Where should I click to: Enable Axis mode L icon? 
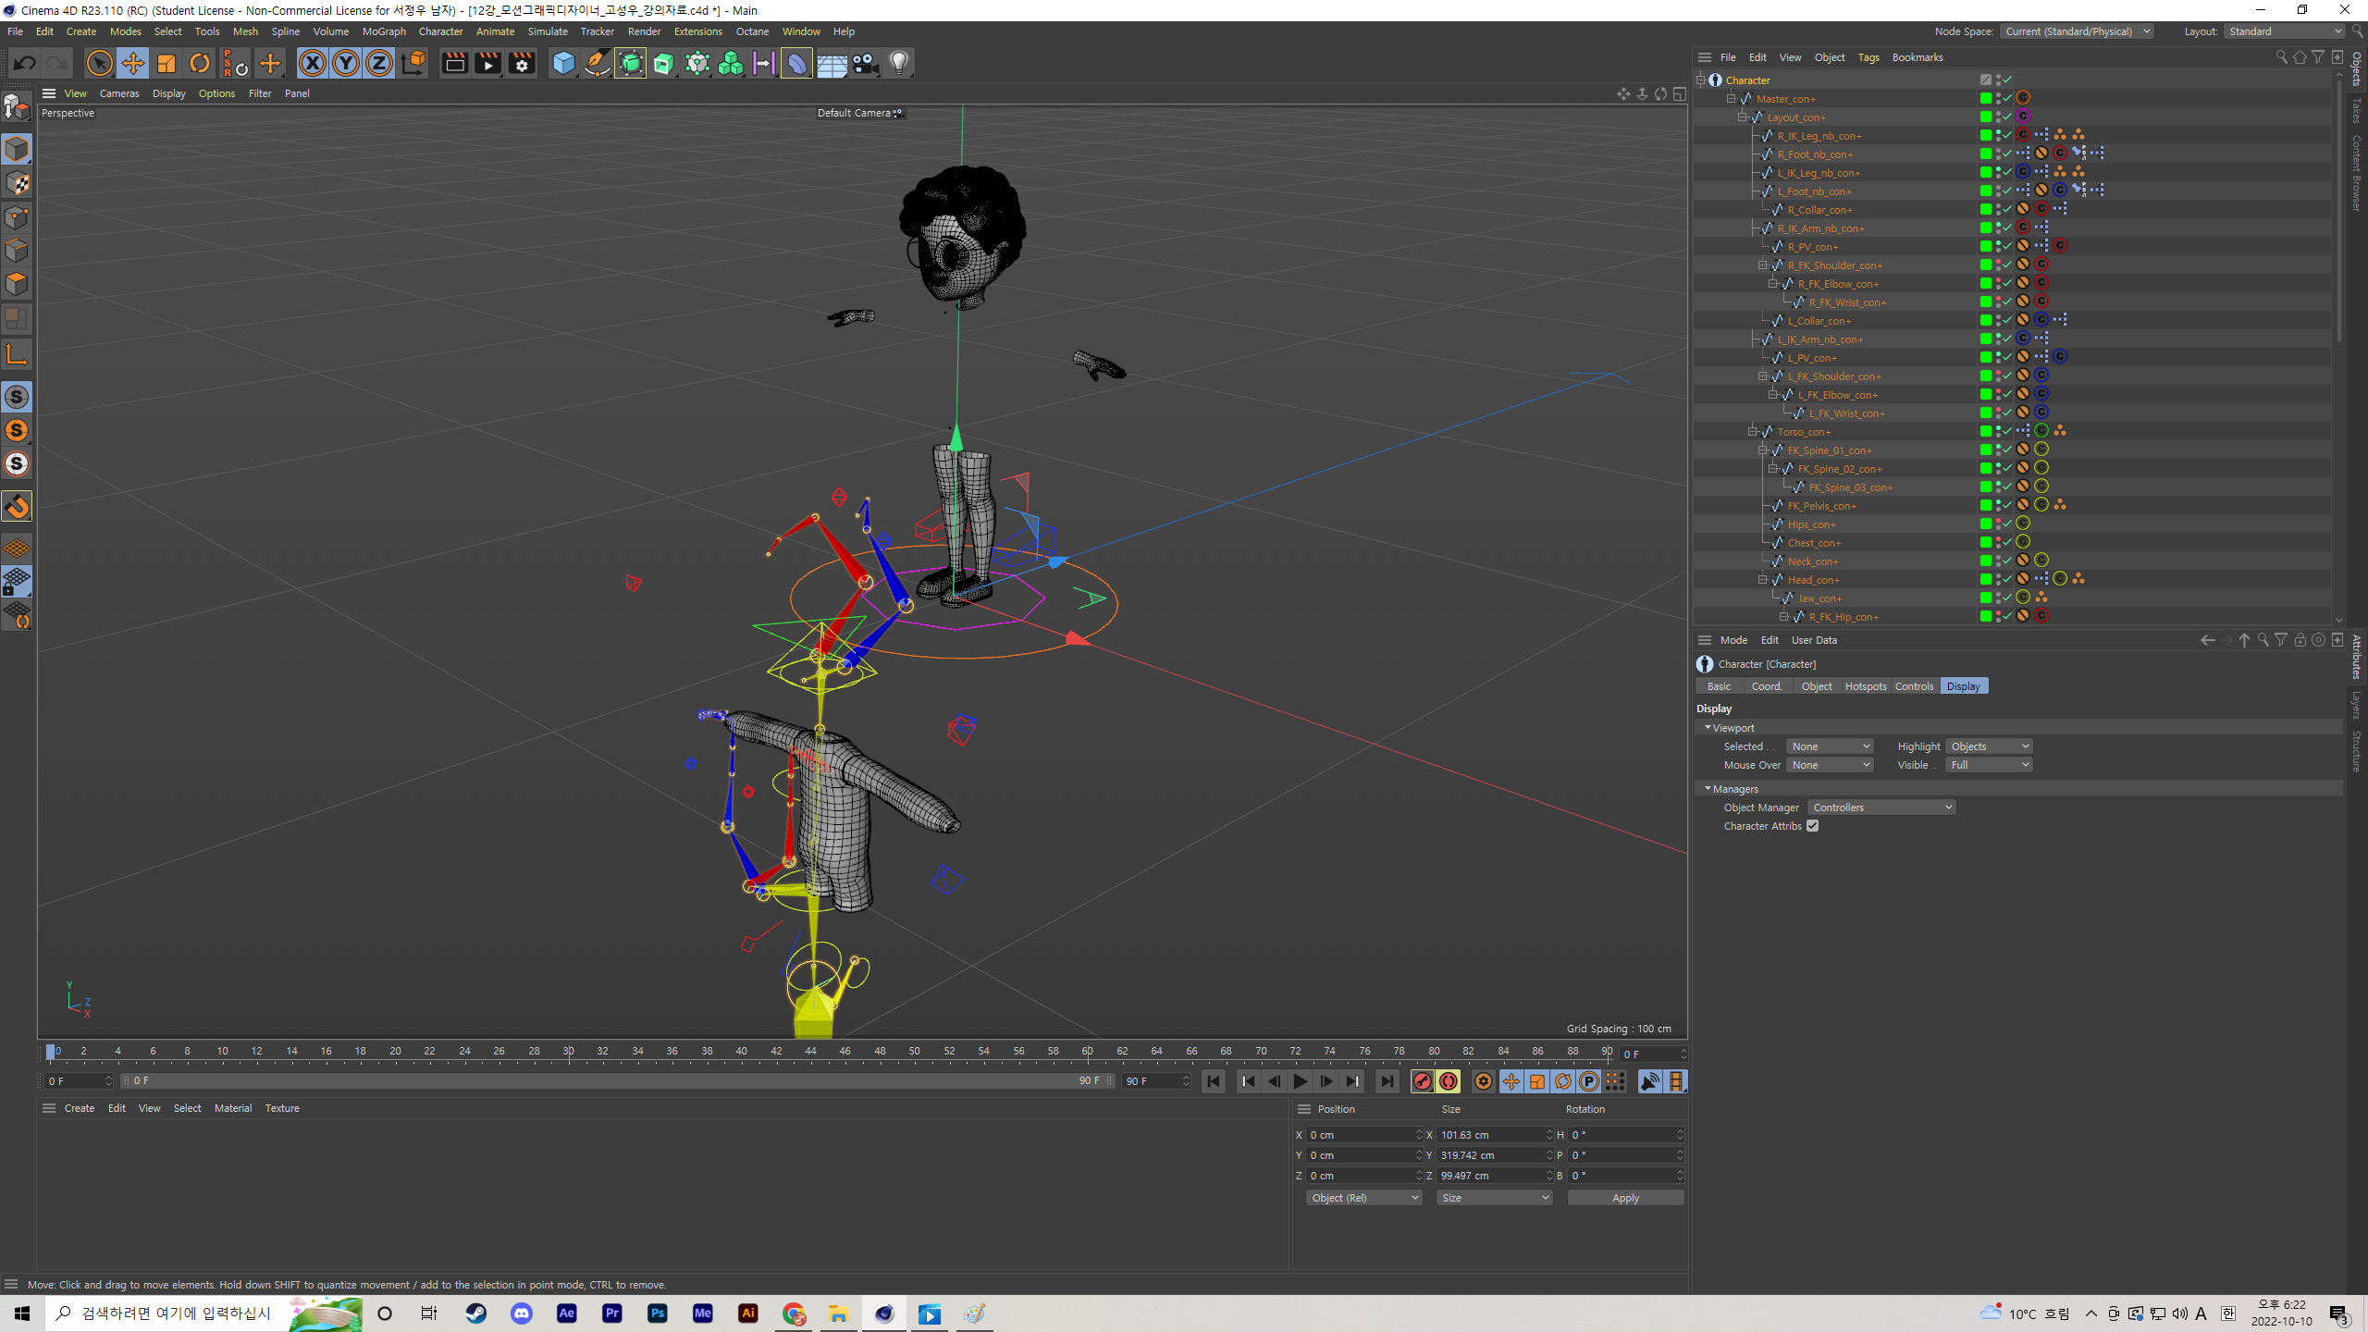[x=17, y=354]
